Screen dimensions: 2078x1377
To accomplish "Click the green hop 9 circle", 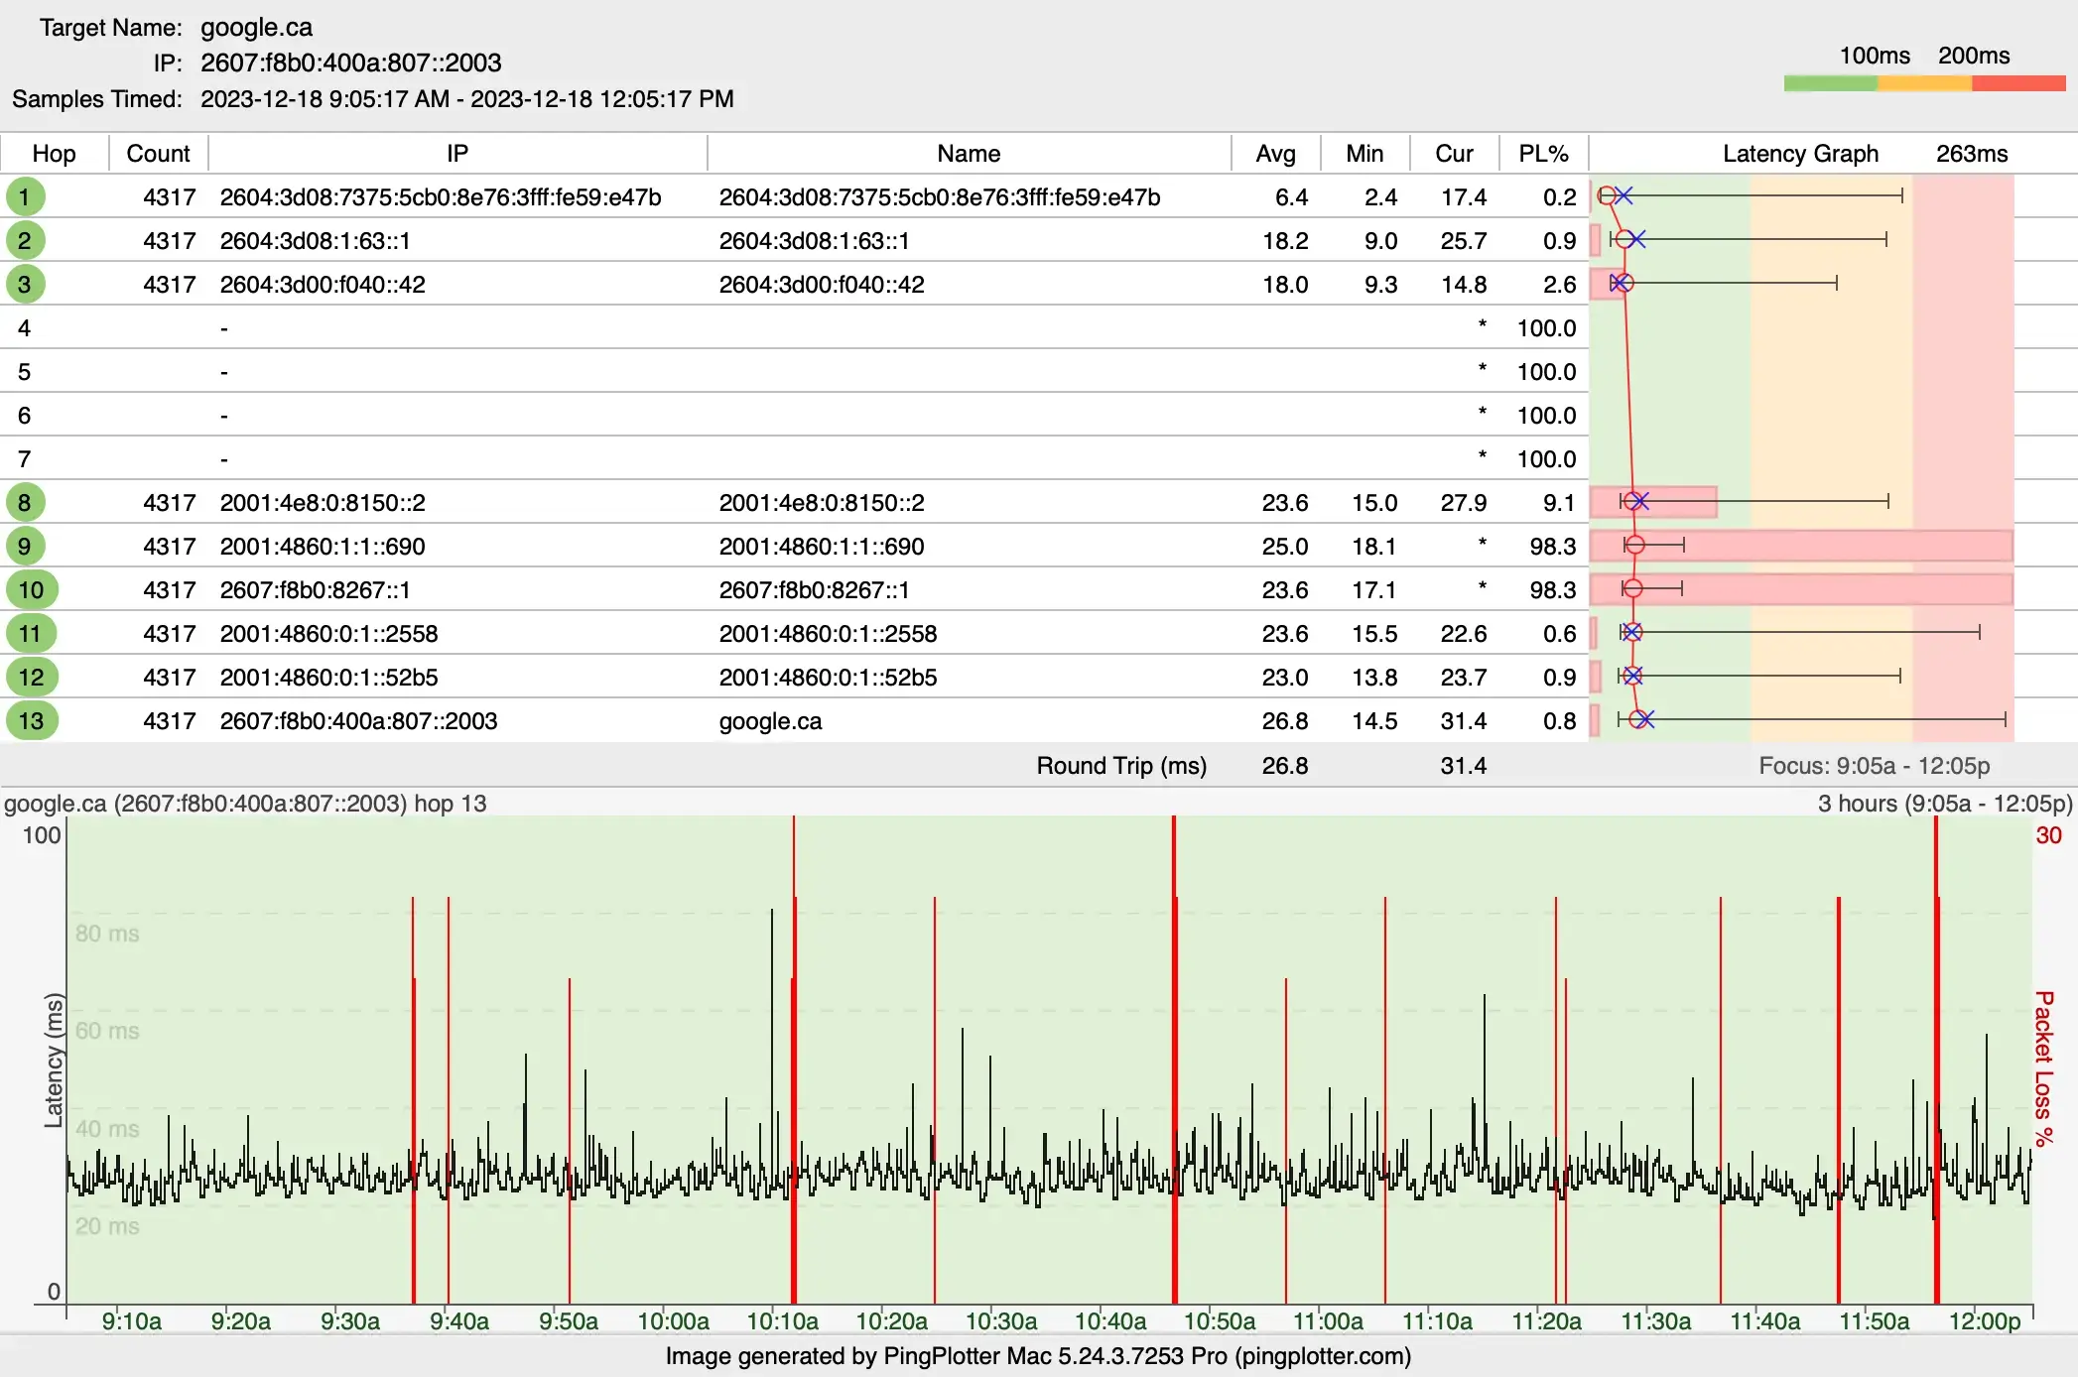I will point(25,546).
